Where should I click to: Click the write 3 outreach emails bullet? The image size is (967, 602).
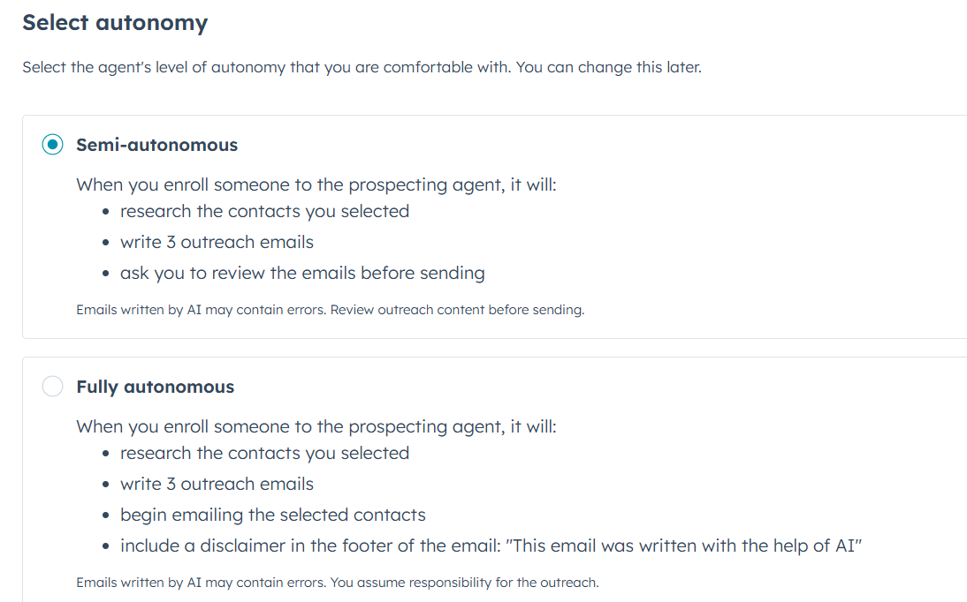[217, 242]
